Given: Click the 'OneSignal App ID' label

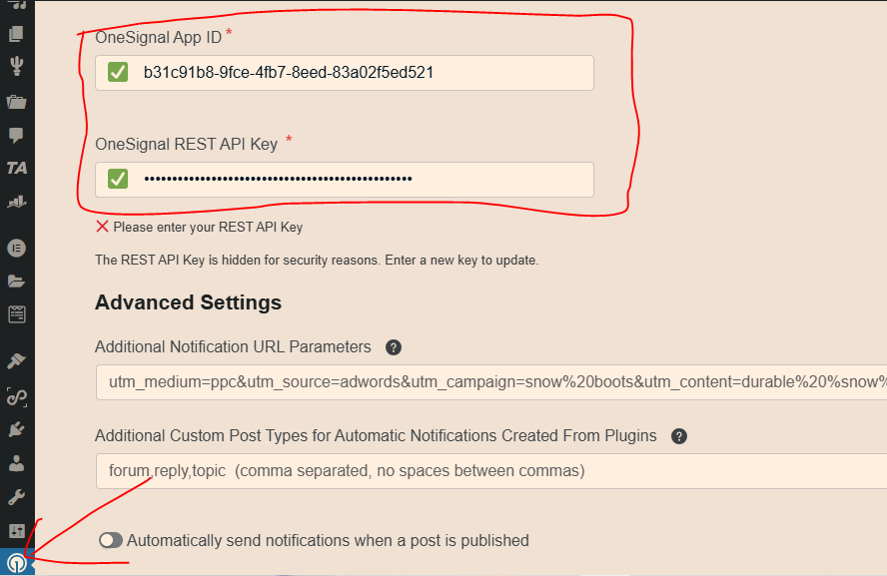Looking at the screenshot, I should coord(158,37).
